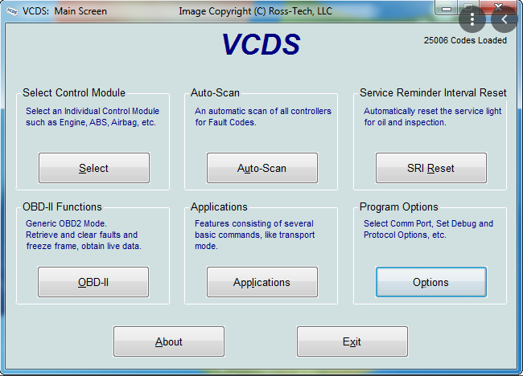Viewport: 523px width, 376px height.
Task: Start an Auto-Scan of all controllers
Action: (262, 168)
